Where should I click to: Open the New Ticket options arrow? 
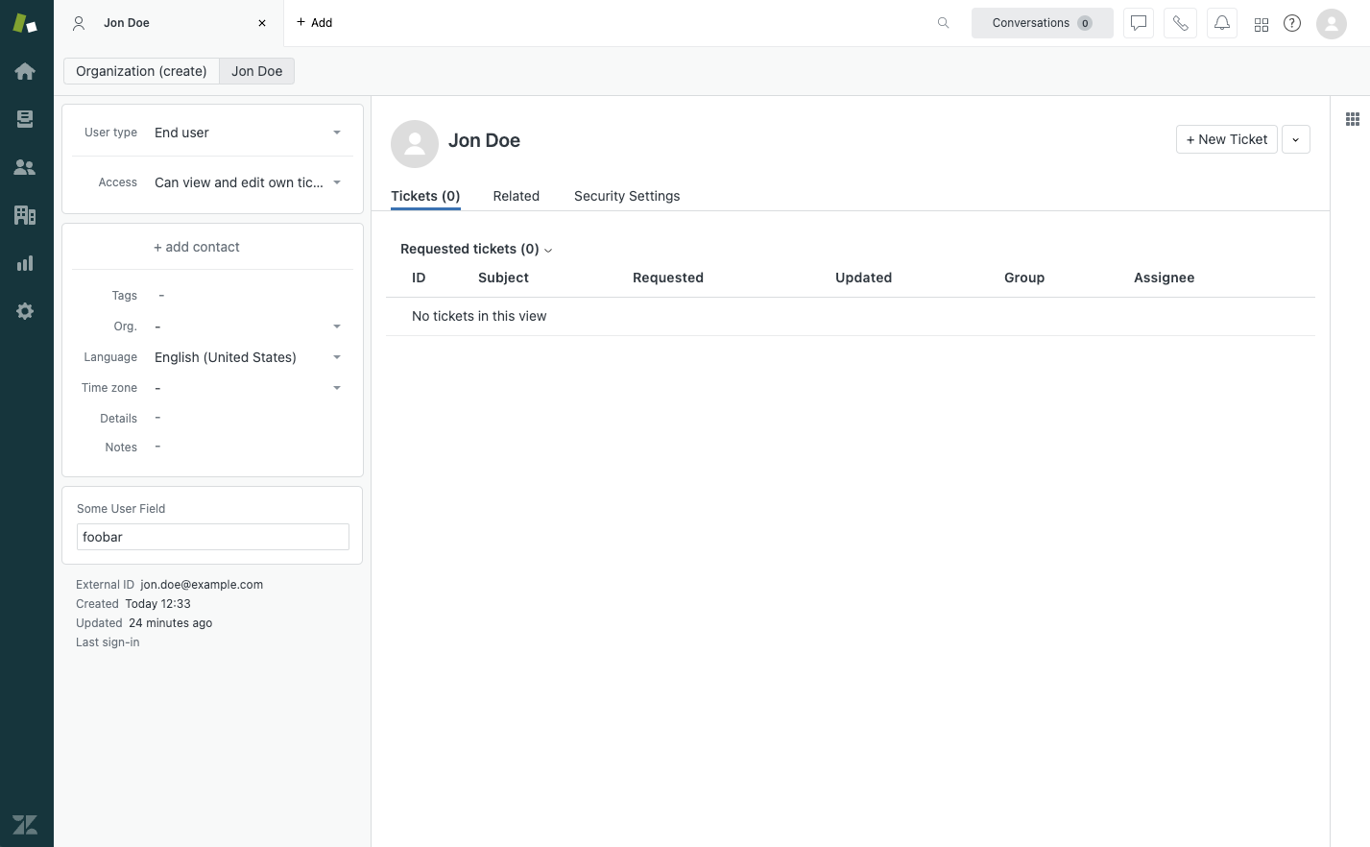coord(1295,140)
